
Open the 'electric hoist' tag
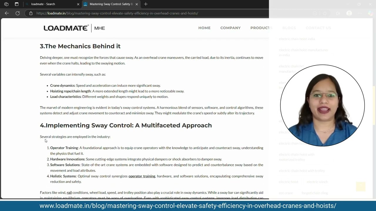[288, 182]
